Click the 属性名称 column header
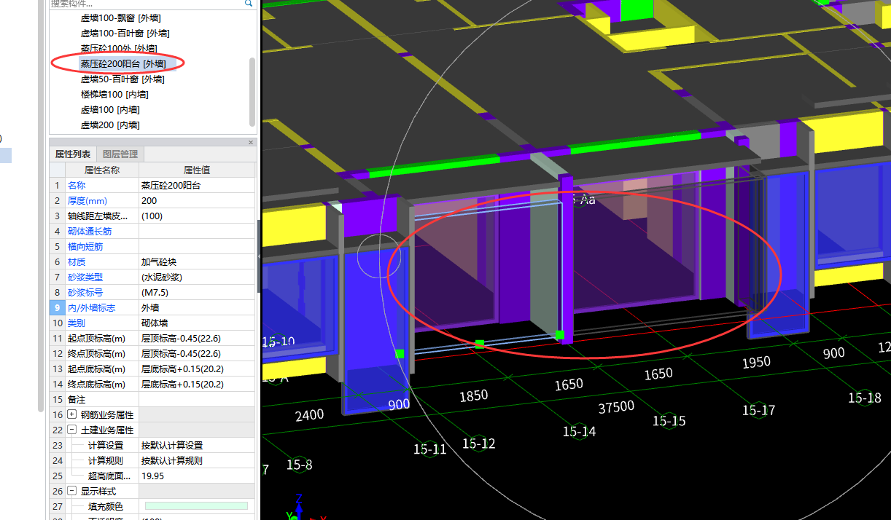Image resolution: width=891 pixels, height=520 pixels. tap(102, 170)
